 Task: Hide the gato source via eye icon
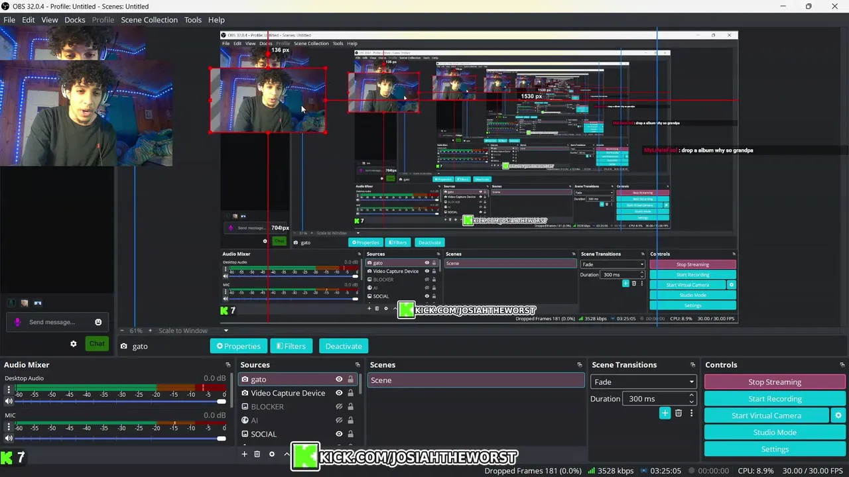coord(339,380)
